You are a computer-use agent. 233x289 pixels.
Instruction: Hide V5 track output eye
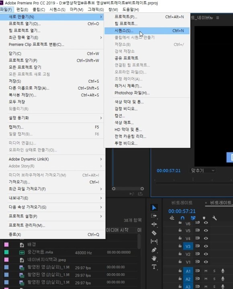pyautogui.click(x=206, y=231)
